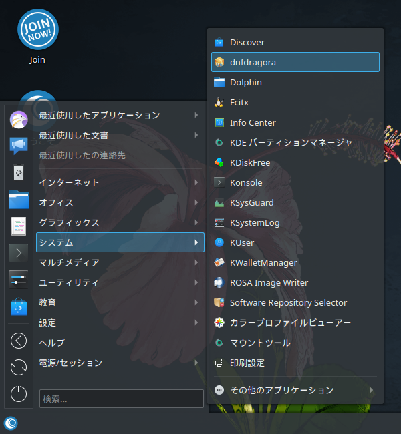The height and width of the screenshot is (434, 401).
Task: Click the logout back-arrow icon
Action: 19,341
